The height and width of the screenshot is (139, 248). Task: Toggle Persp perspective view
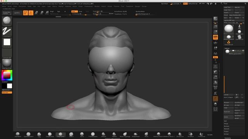(x=215, y=37)
